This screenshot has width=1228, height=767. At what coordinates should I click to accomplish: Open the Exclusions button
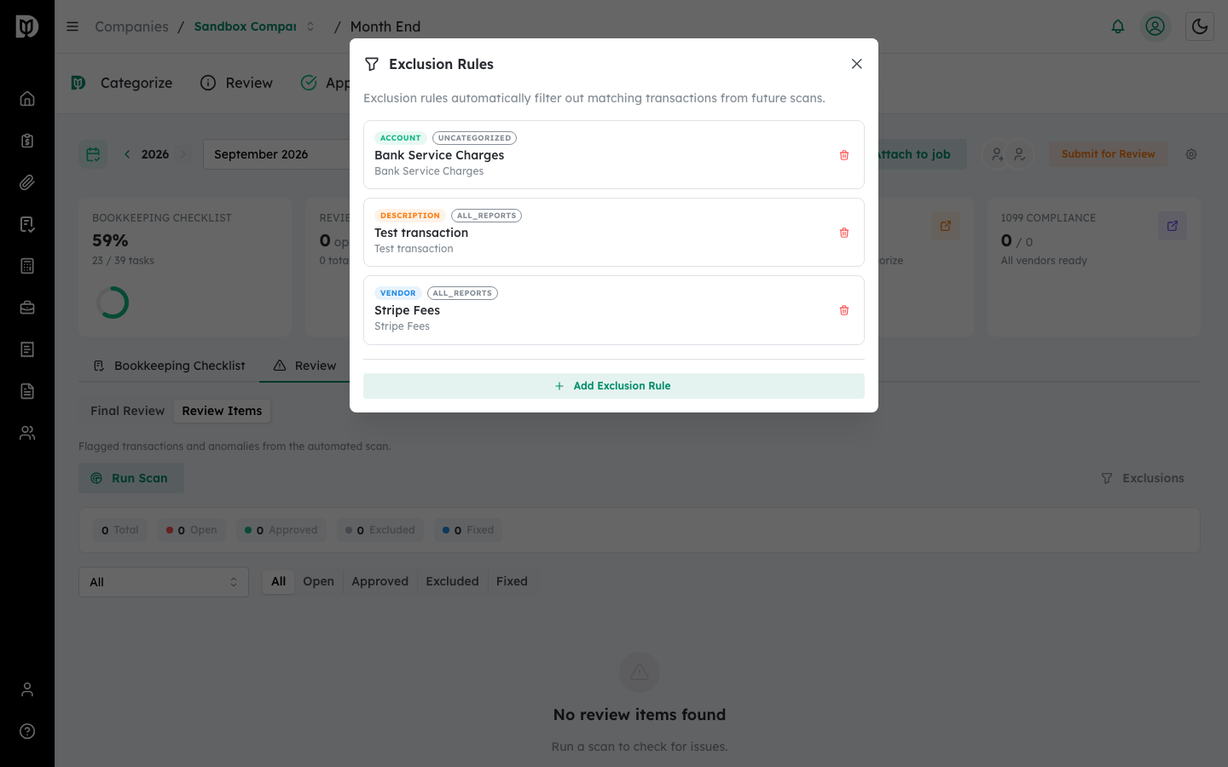1143,478
